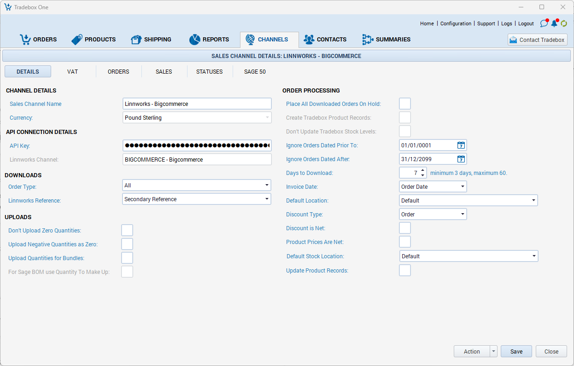Viewport: 574px width, 366px height.
Task: Click the green refresh sync icon
Action: coord(564,23)
